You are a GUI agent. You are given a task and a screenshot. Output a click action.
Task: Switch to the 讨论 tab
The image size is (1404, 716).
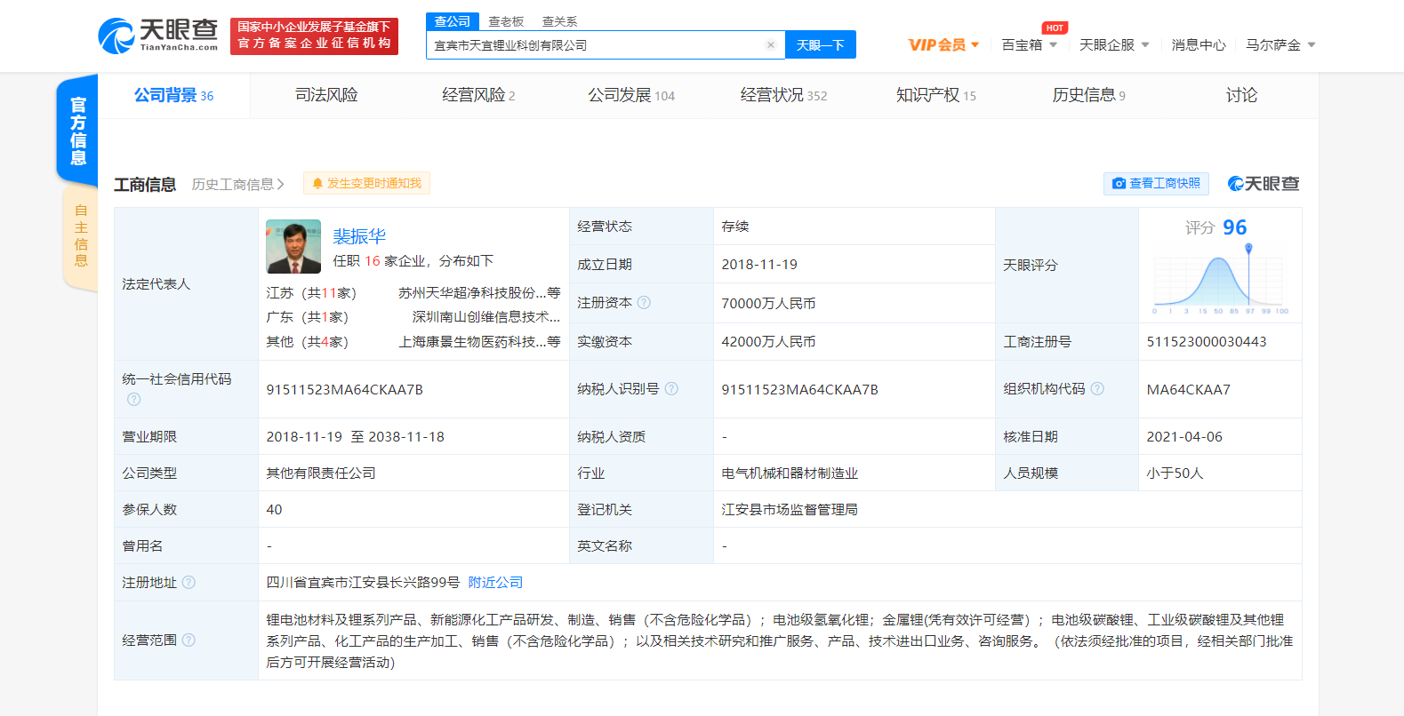click(x=1241, y=95)
